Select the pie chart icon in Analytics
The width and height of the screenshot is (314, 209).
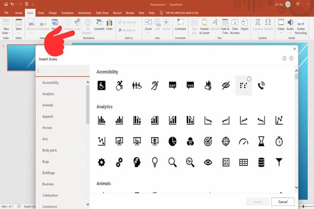click(172, 142)
